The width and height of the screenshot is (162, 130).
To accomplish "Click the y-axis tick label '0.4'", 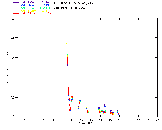I will point(12,77).
